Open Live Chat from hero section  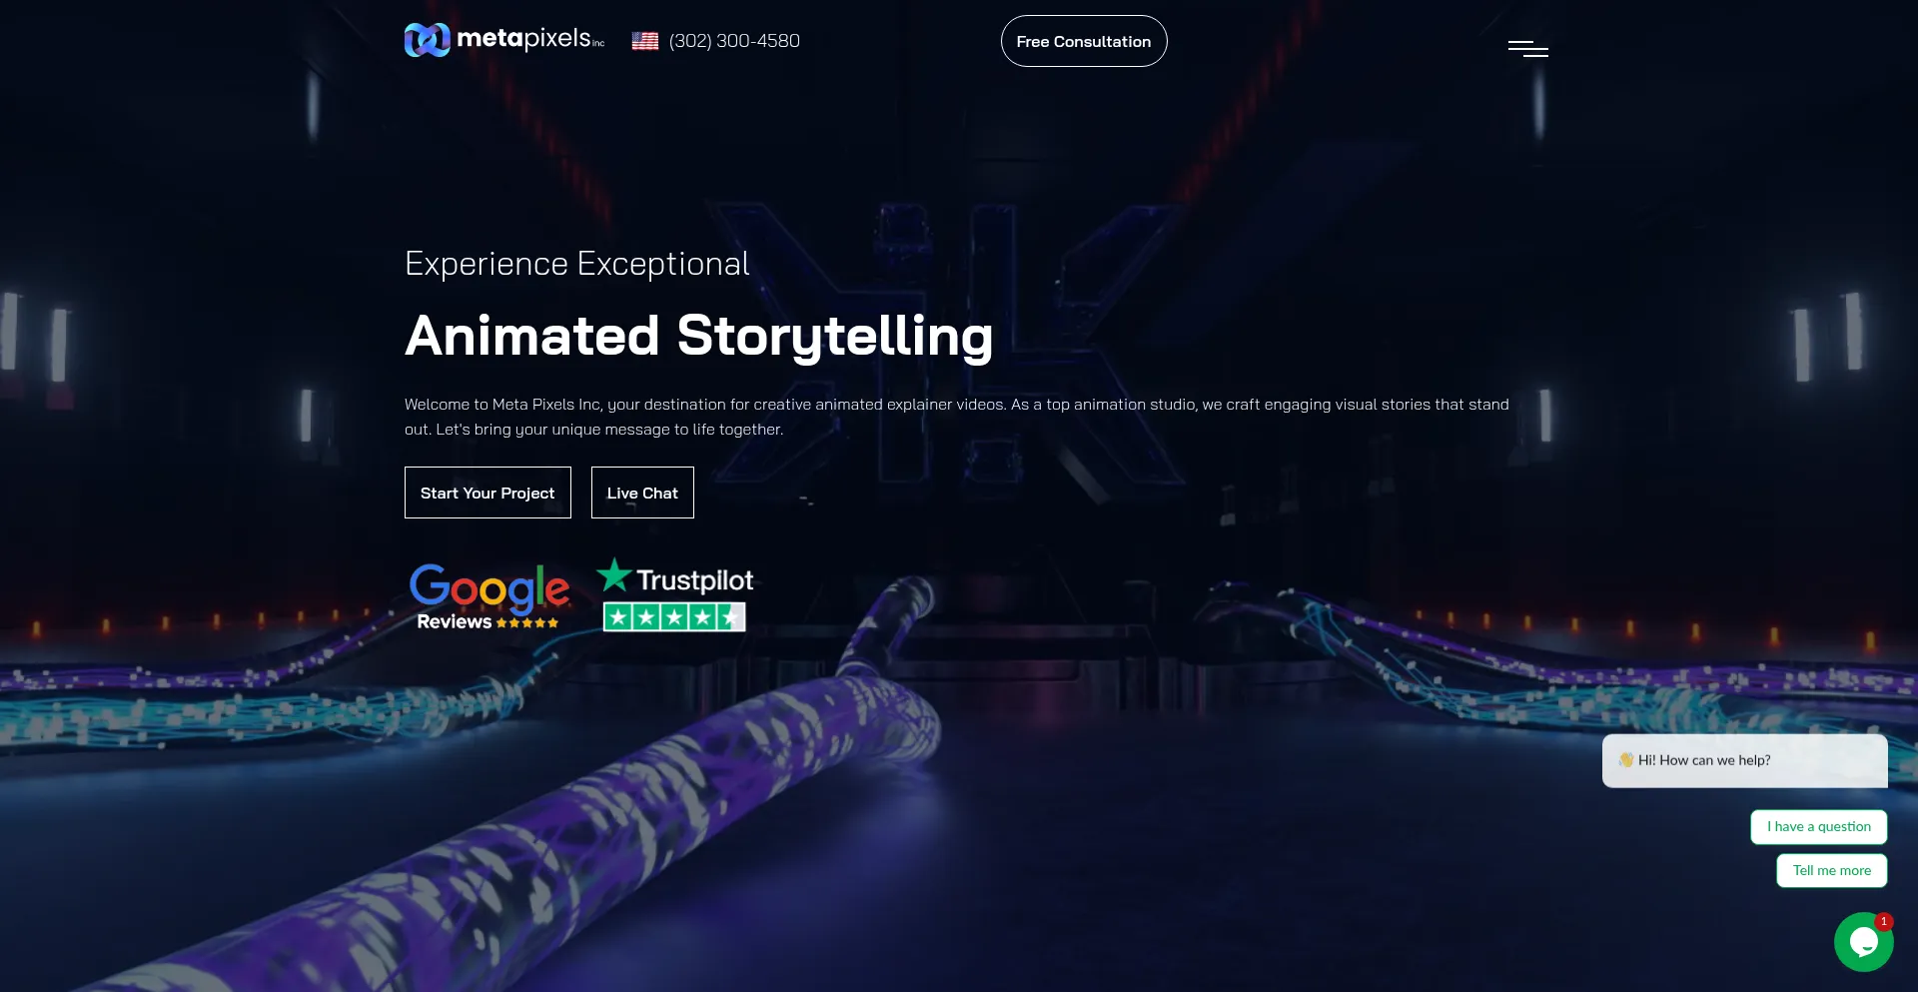pyautogui.click(x=642, y=493)
